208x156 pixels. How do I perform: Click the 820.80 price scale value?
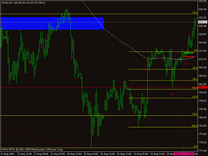pos(203,43)
